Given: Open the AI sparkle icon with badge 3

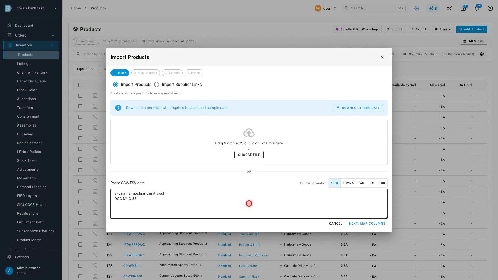Looking at the screenshot, I should tap(433, 8).
